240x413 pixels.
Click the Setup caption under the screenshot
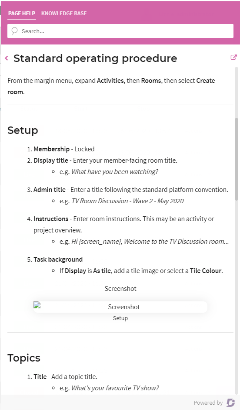coord(120,318)
